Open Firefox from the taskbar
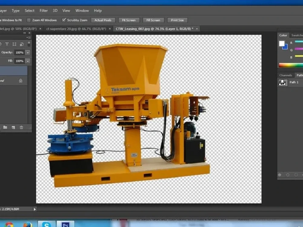Viewport: 303px width, 227px height. point(28,225)
